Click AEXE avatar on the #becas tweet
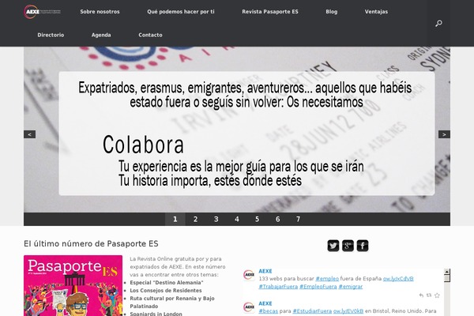474x316 pixels. pyautogui.click(x=249, y=307)
